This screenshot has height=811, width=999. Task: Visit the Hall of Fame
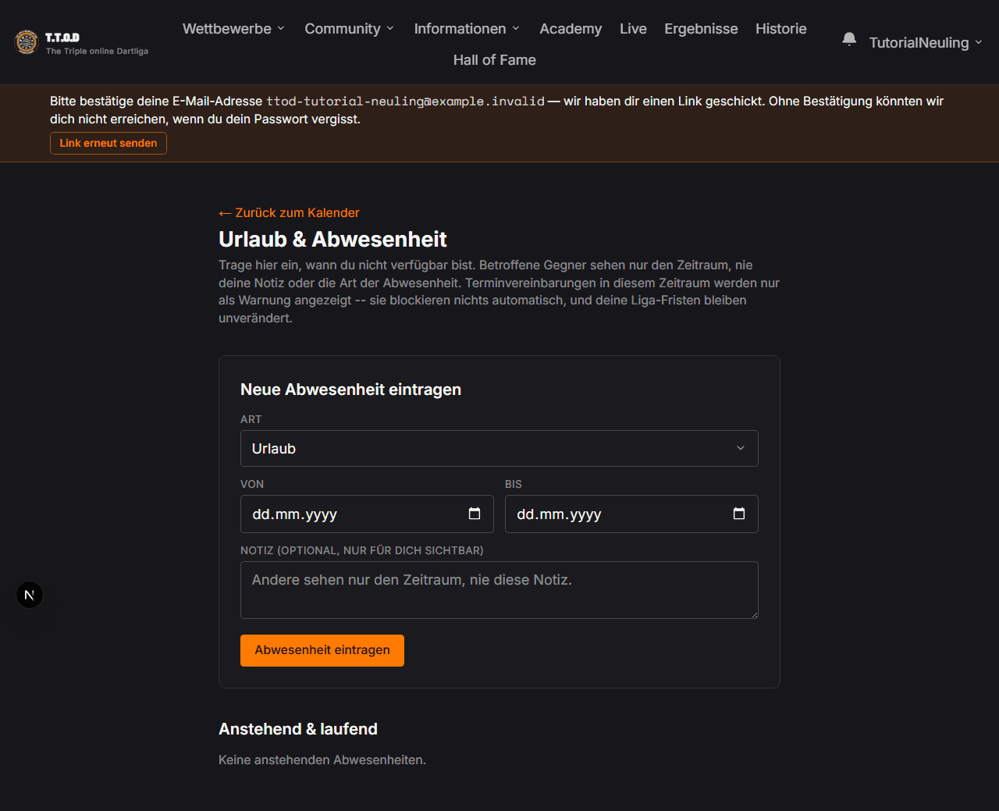tap(495, 60)
